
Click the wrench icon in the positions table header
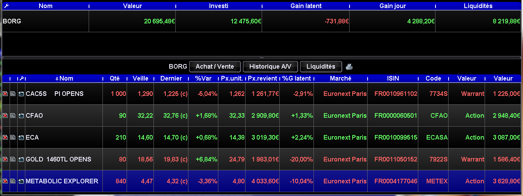21,79
